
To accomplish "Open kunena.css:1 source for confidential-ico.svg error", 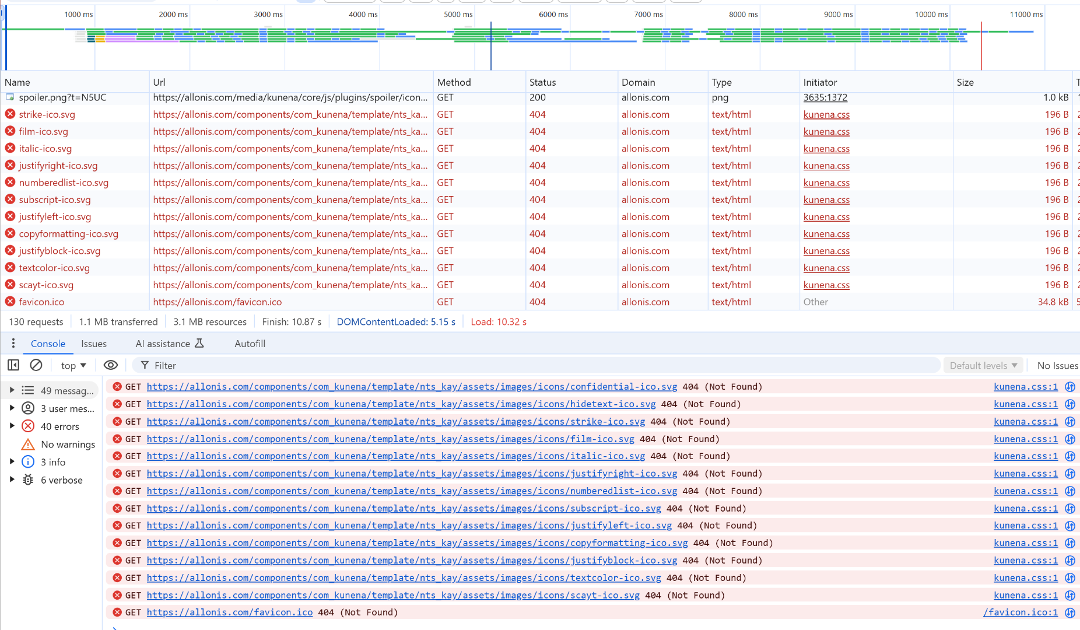I will coord(1026,387).
